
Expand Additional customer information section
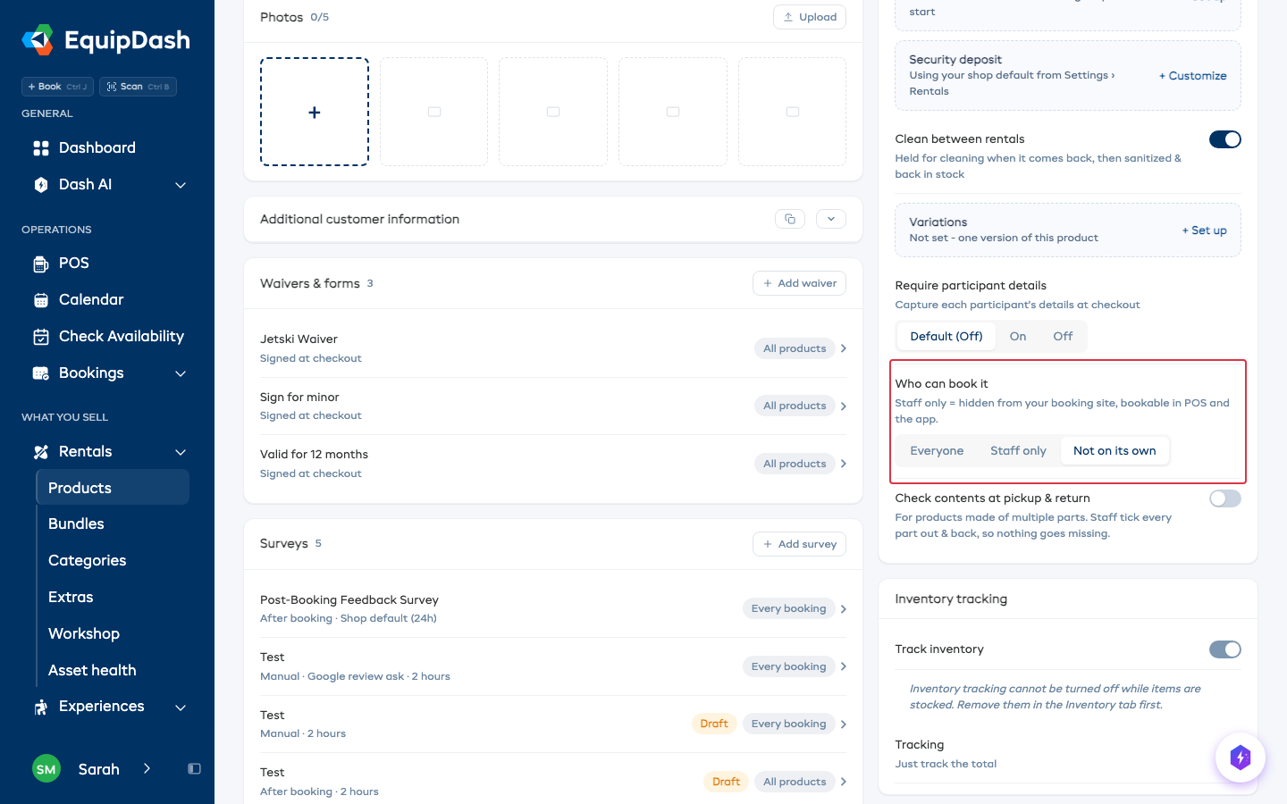831,219
